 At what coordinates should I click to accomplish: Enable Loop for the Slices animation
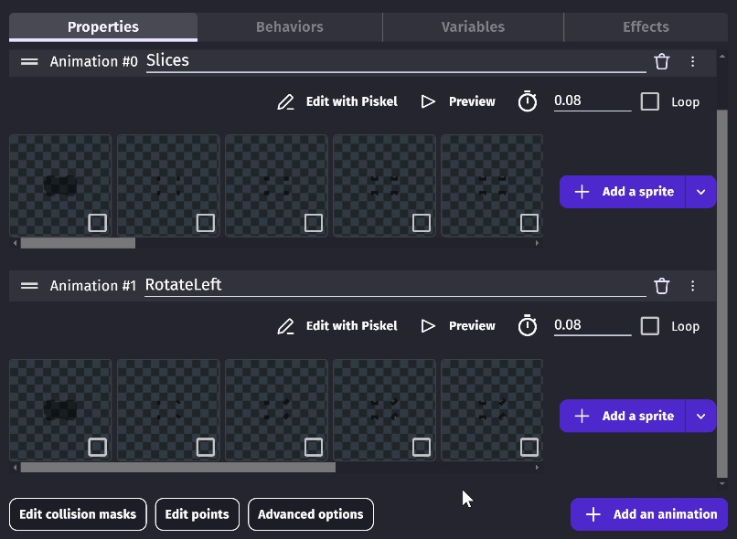tap(650, 101)
